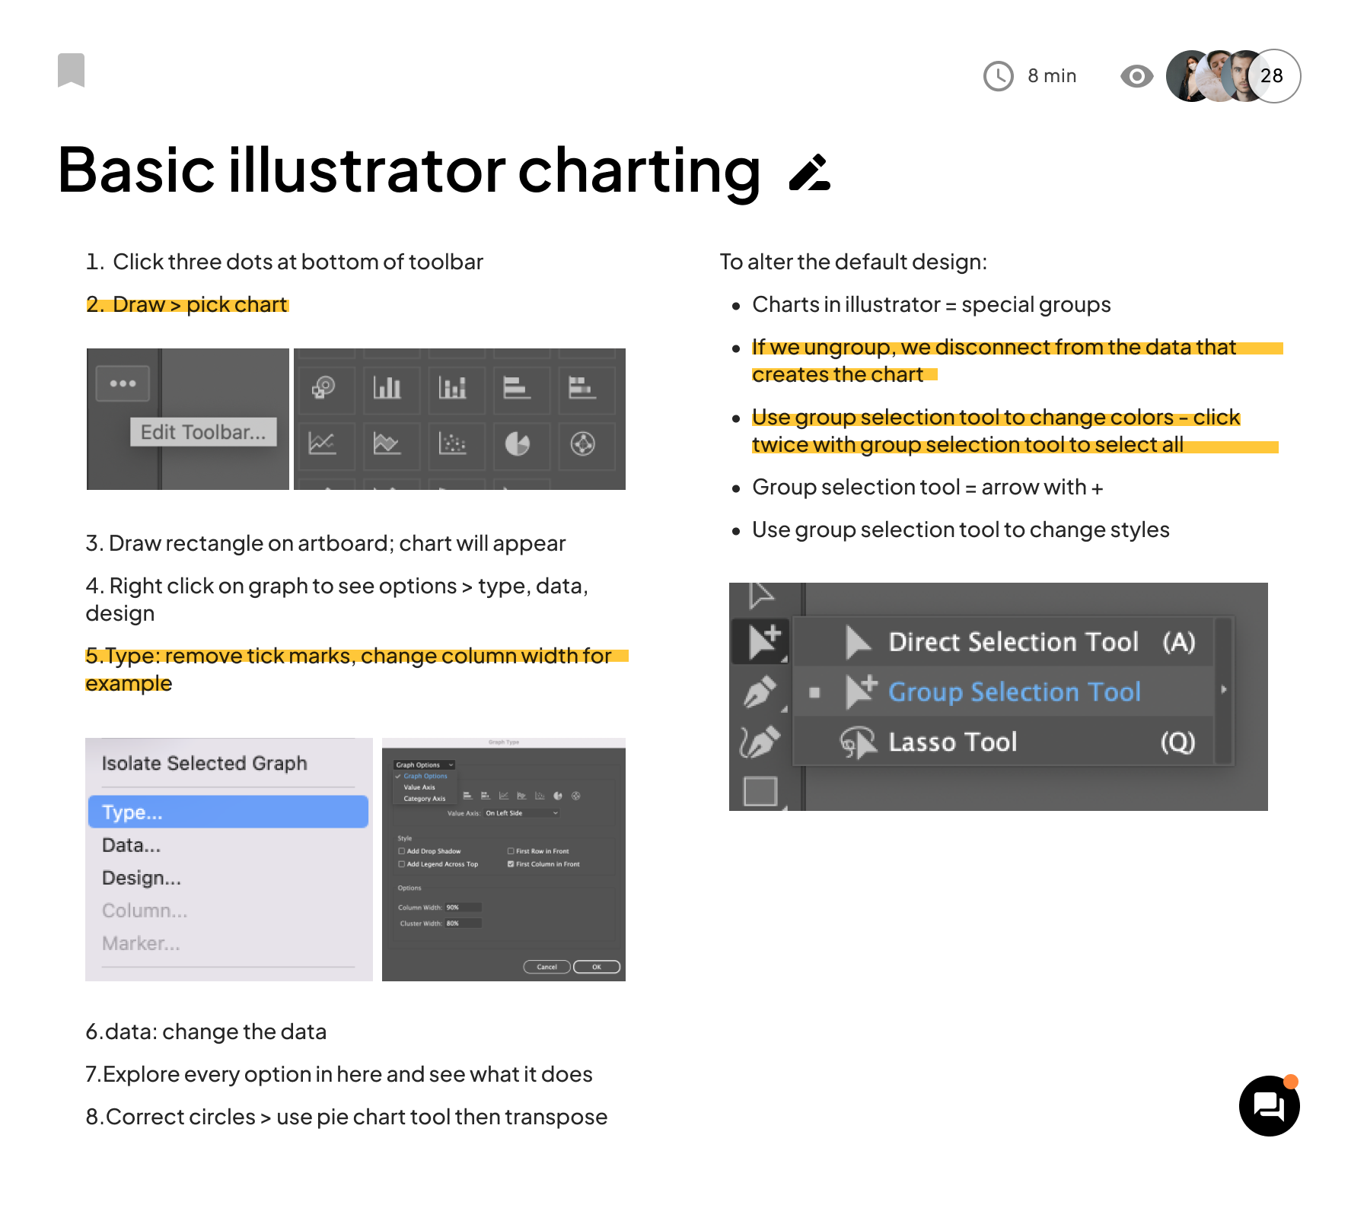Click the Cluster Width 80% field
Screen dimensions: 1367x1208
point(464,923)
